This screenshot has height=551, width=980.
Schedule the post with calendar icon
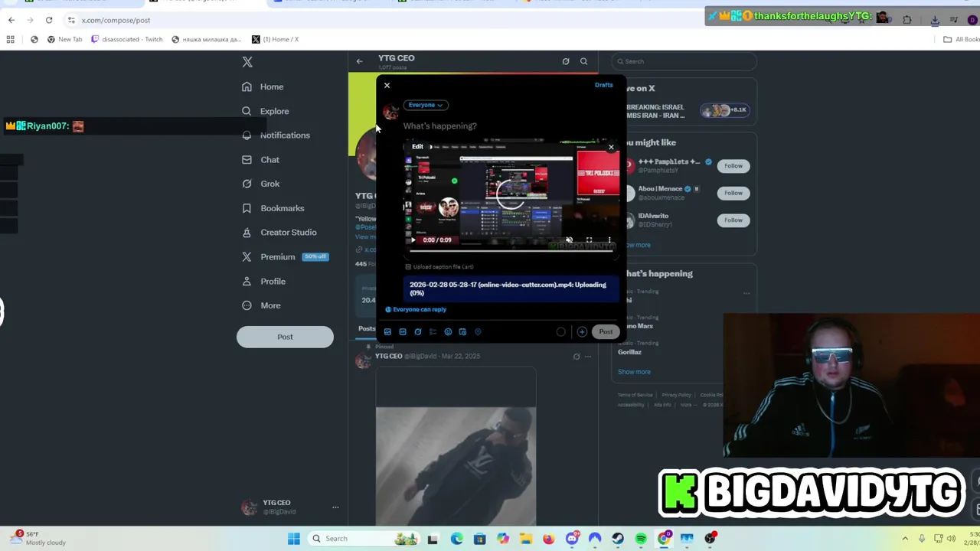point(462,332)
